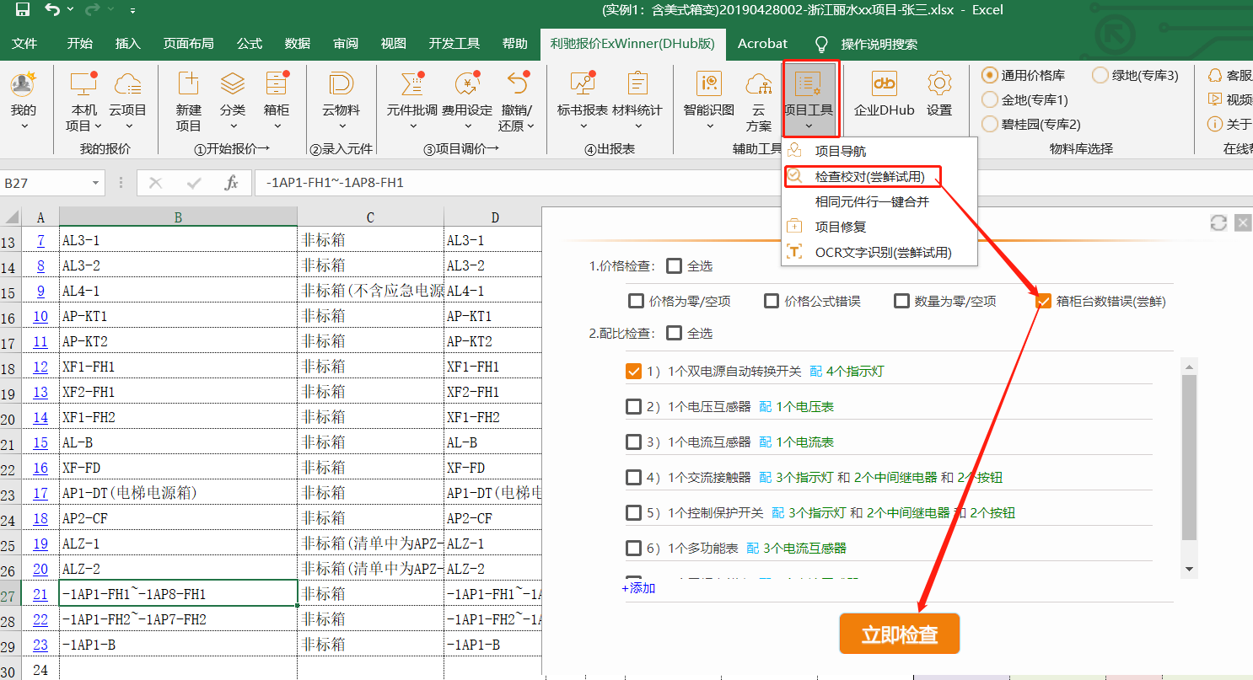Click the refresh icon in side panel
Screen dimensions: 1253x680
pyautogui.click(x=1218, y=222)
